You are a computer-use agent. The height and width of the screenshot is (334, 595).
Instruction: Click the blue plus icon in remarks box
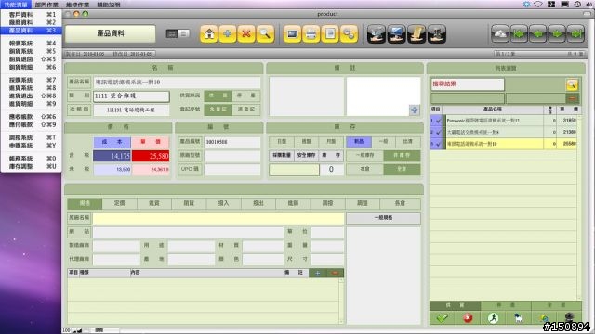coord(414,109)
